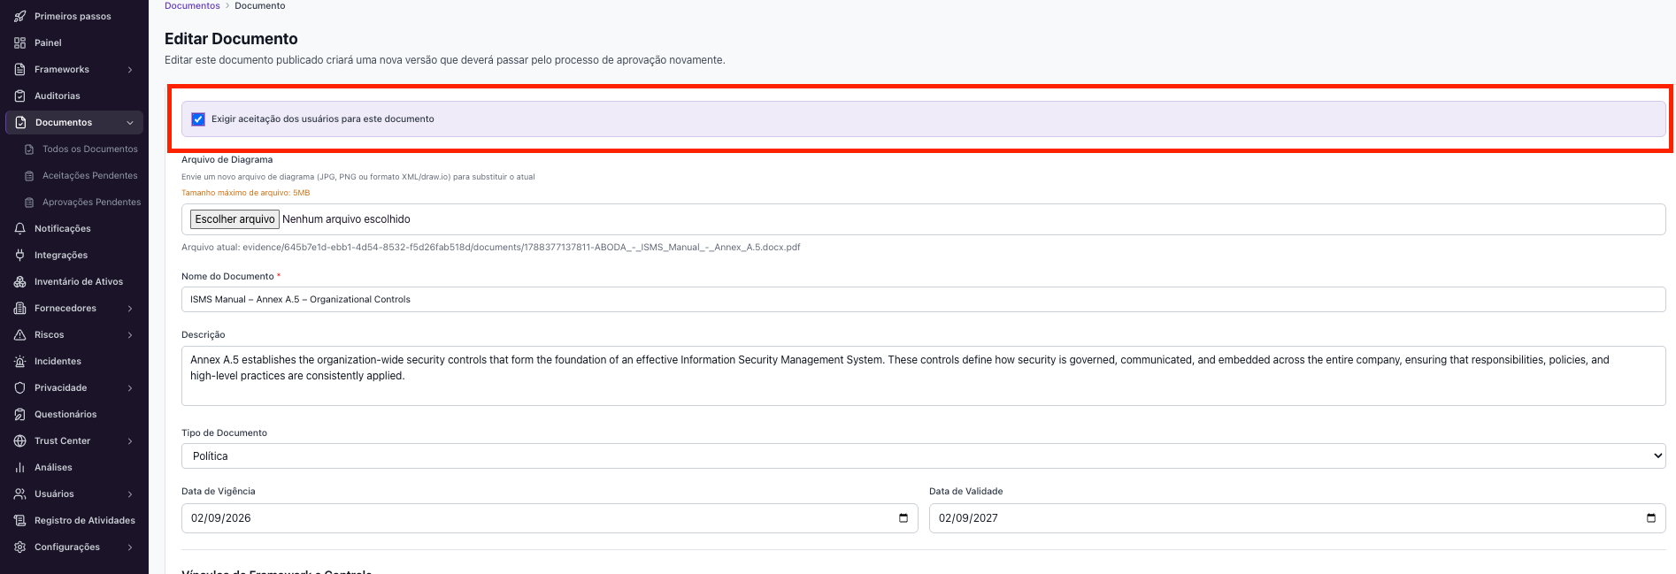Viewport: 1676px width, 574px height.
Task: Click the Documentos breadcrumb link
Action: pos(192,5)
